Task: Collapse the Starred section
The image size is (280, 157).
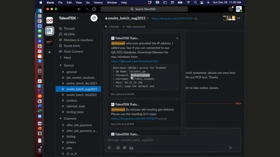Action: click(x=60, y=65)
